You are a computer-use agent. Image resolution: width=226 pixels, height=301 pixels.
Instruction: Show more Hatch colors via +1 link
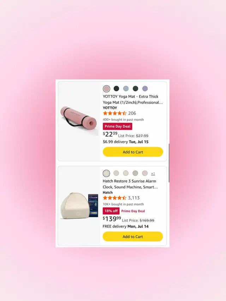point(153,174)
